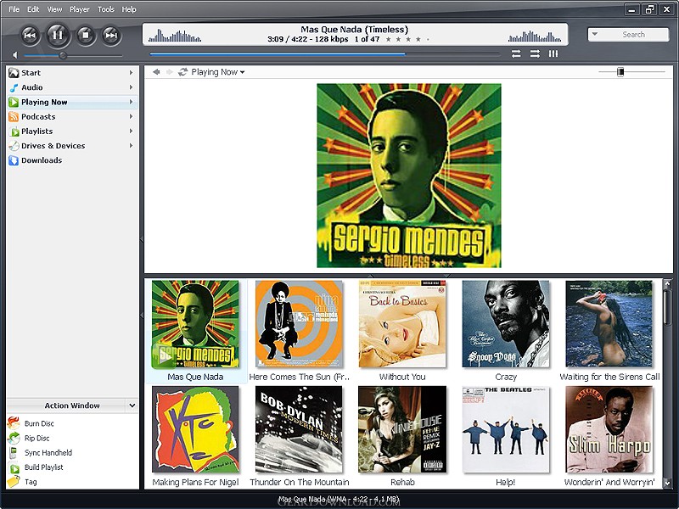The image size is (679, 509).
Task: Expand the Audio section arrow
Action: (131, 87)
